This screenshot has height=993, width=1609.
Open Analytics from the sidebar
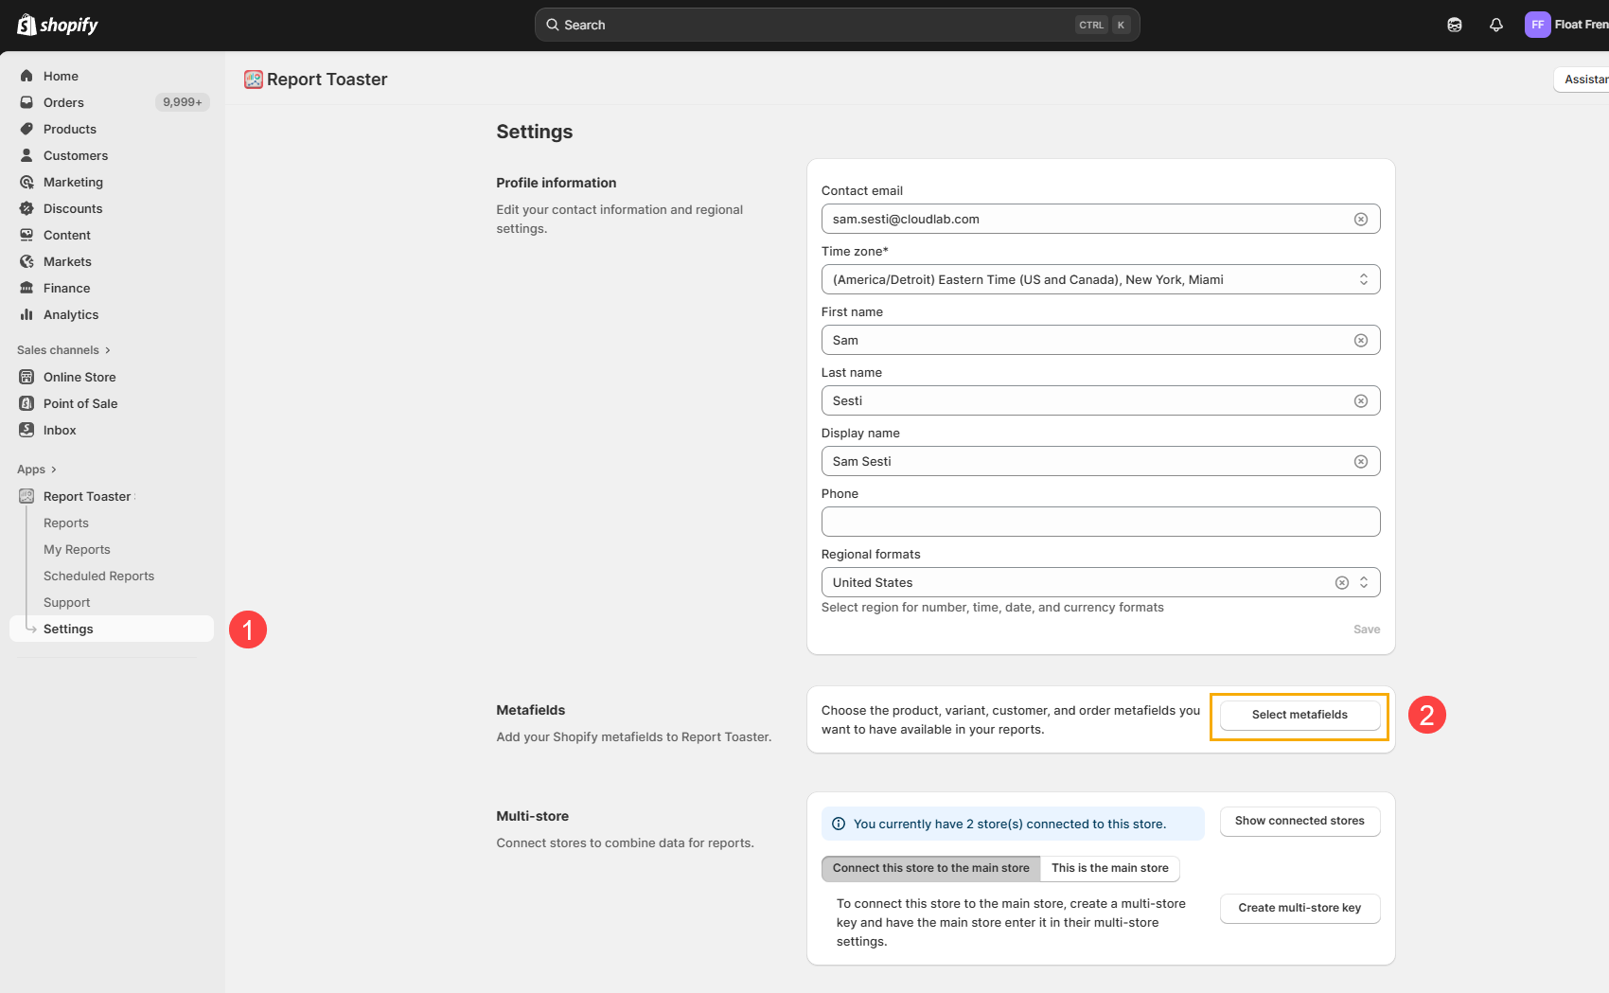pos(71,315)
